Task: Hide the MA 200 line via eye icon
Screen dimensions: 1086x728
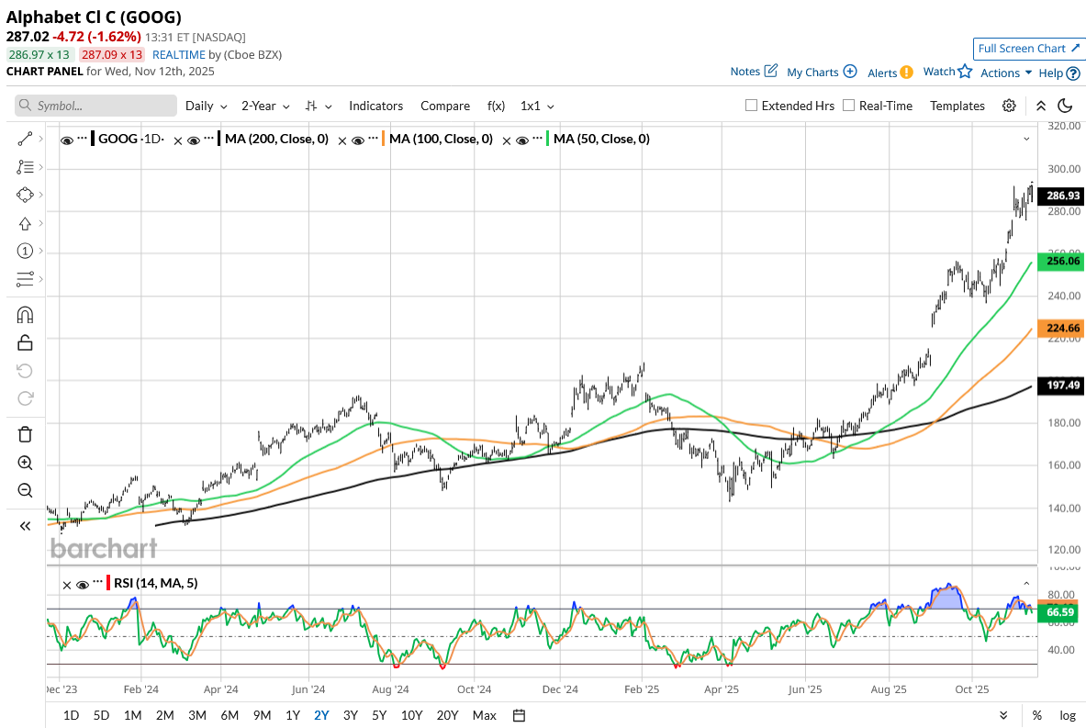Action: click(x=194, y=140)
